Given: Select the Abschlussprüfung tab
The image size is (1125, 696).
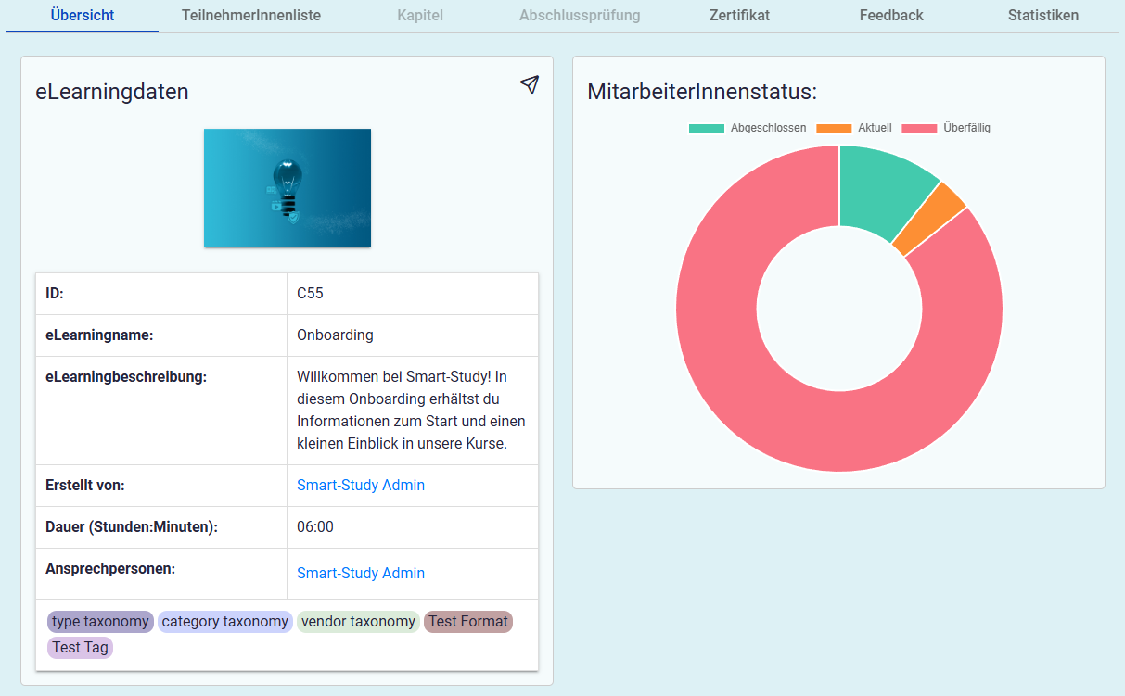Looking at the screenshot, I should click(580, 16).
